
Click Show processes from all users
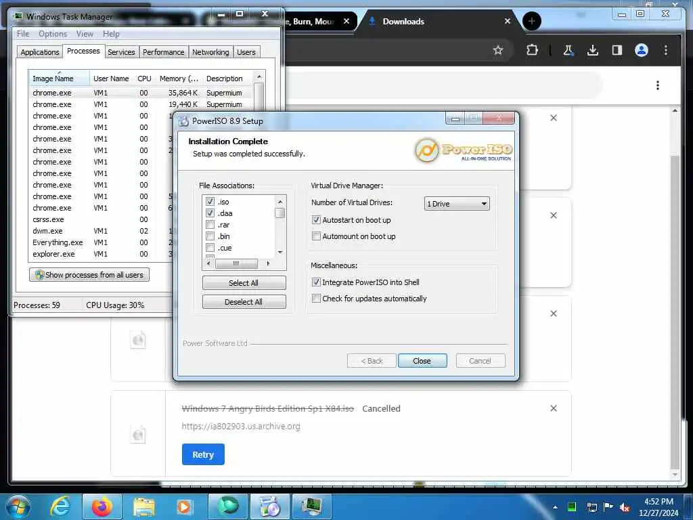tap(89, 275)
